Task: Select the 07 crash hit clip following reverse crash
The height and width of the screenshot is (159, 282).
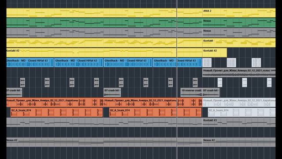Action: tap(211, 92)
